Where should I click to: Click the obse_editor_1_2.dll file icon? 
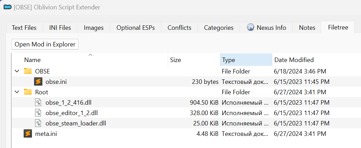38,113
